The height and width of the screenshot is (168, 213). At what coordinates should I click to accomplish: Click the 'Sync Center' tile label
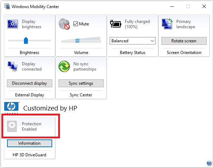(81, 95)
